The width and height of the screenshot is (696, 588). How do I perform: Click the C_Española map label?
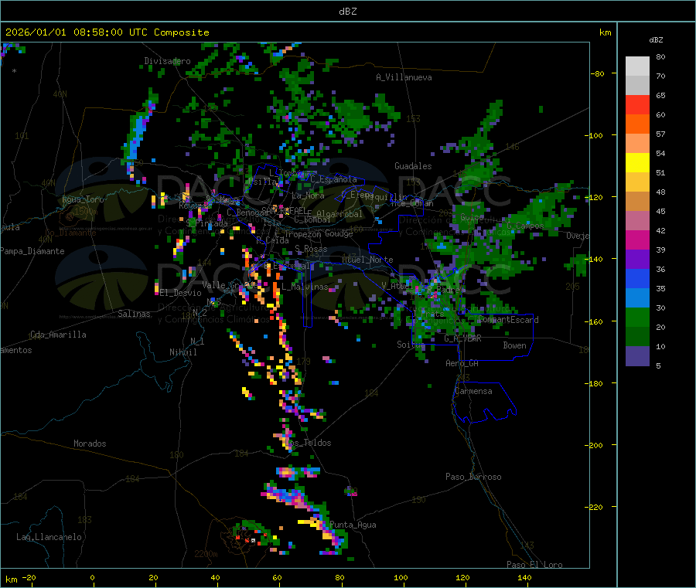334,179
